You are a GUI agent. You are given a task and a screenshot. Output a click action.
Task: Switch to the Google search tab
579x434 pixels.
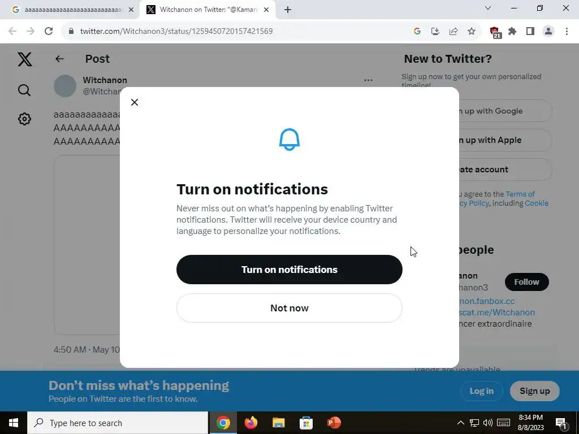click(x=70, y=10)
